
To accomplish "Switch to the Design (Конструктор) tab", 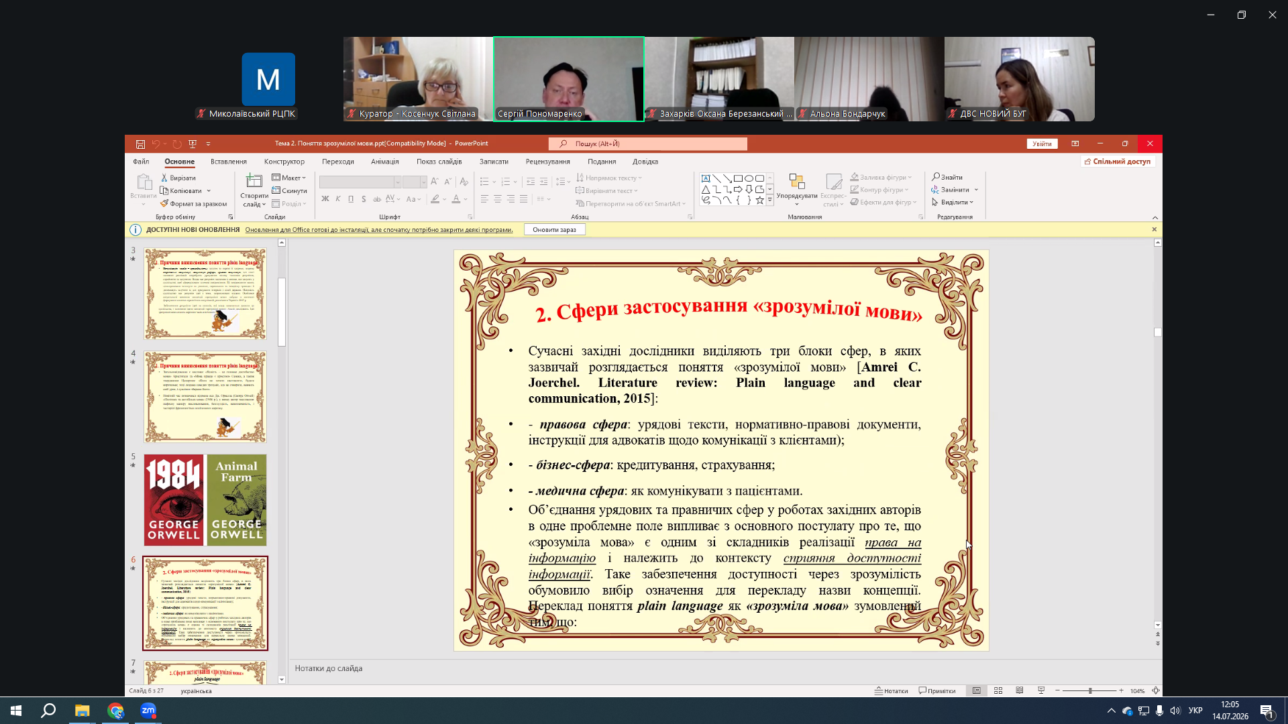I will 284,162.
